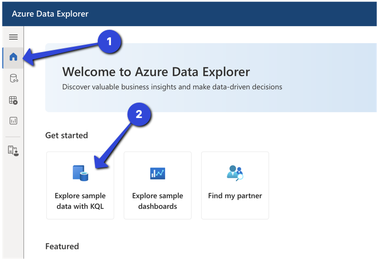Click the Welcome to Azure Data Explorer heading
The height and width of the screenshot is (261, 379).
[x=156, y=72]
